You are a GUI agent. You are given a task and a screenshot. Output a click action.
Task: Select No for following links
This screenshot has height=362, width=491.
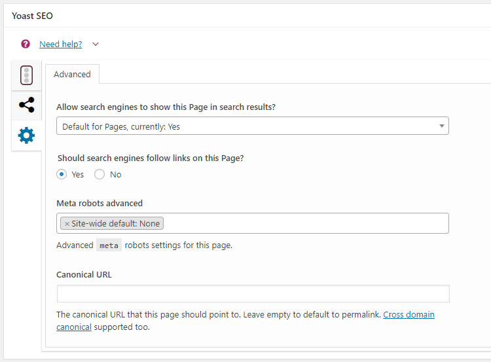[100, 174]
